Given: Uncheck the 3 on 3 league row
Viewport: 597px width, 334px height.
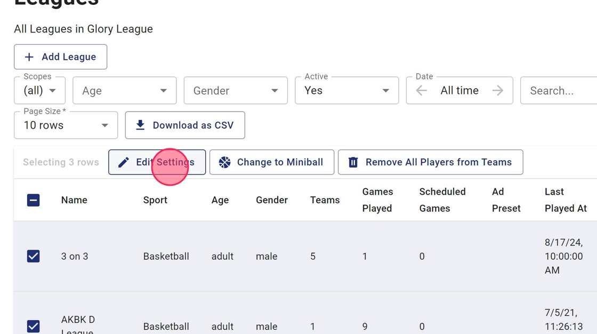Looking at the screenshot, I should 33,256.
